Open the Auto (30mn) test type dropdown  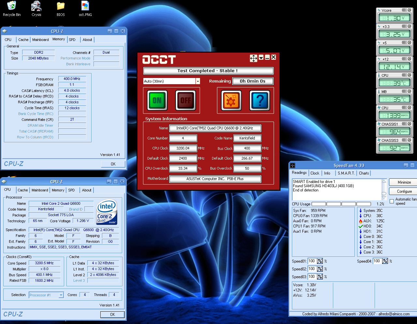(198, 81)
